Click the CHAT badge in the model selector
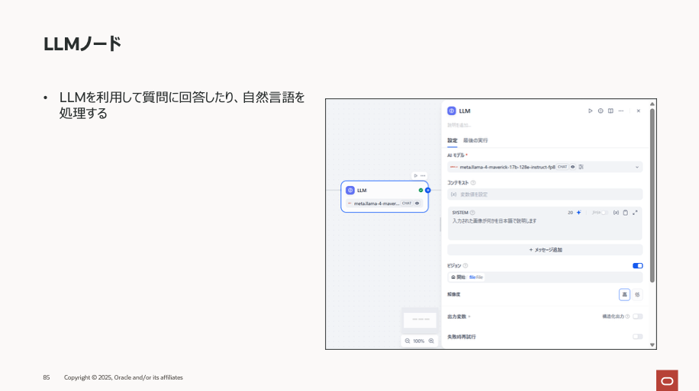699x391 pixels. (x=562, y=167)
